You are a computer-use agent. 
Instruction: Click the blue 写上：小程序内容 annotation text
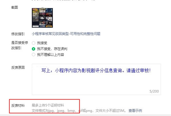pyautogui.click(x=96, y=70)
